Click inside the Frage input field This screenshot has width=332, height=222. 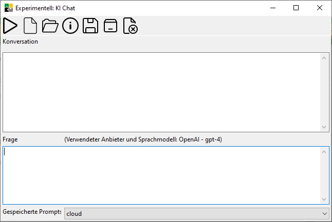[x=159, y=174]
